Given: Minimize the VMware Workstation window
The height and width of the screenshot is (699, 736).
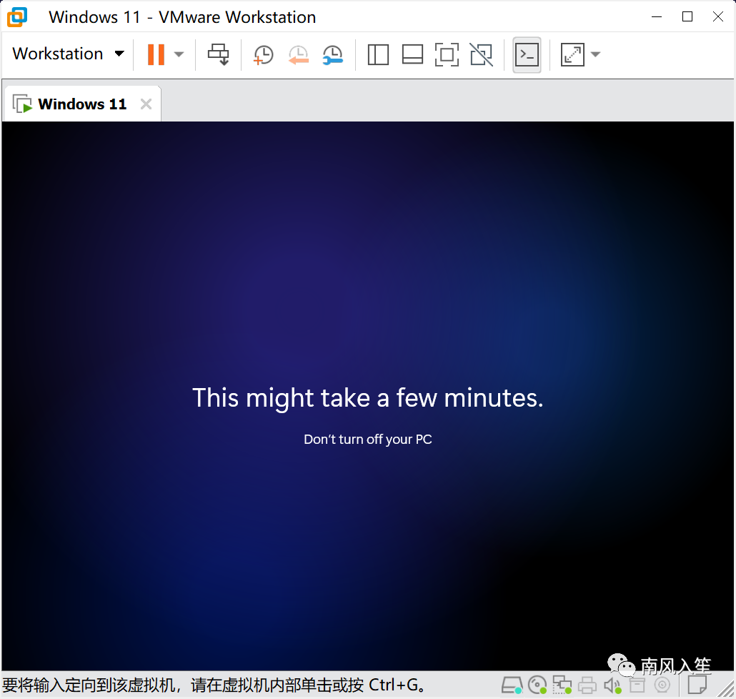Looking at the screenshot, I should (657, 17).
